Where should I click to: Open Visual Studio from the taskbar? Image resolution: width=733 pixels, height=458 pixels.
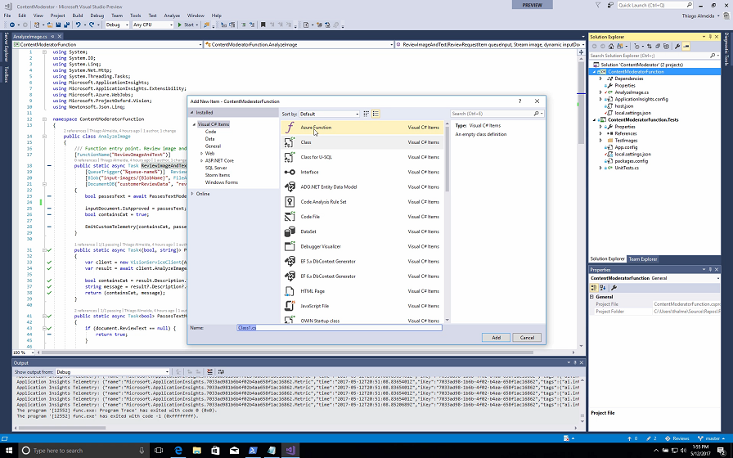290,451
